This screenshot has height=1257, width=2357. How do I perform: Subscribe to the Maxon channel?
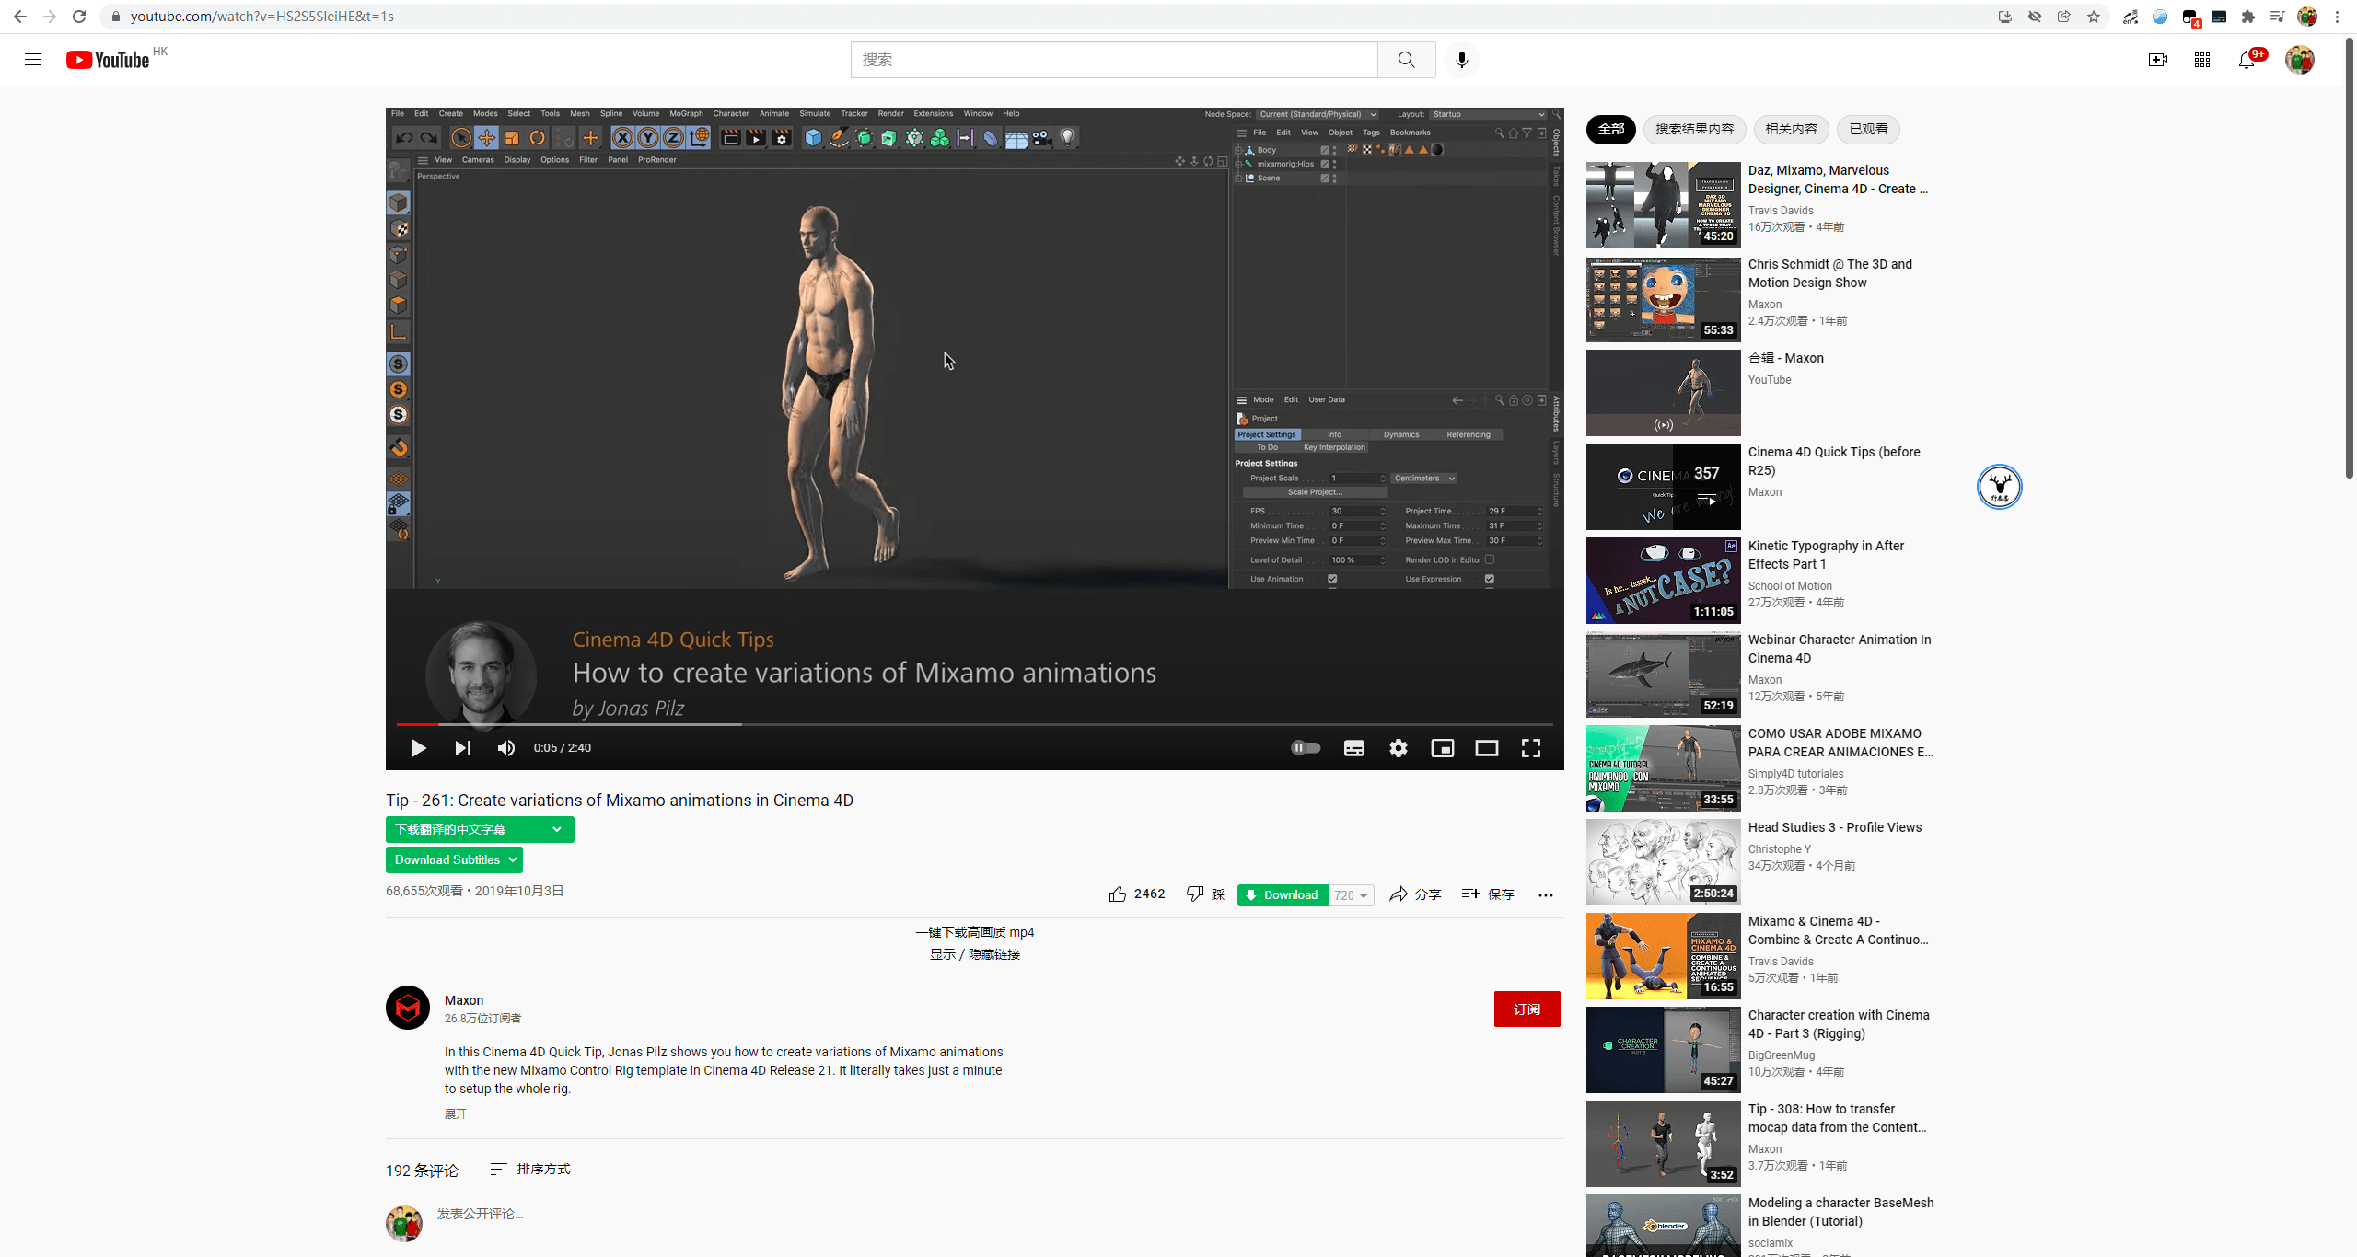click(1527, 1009)
